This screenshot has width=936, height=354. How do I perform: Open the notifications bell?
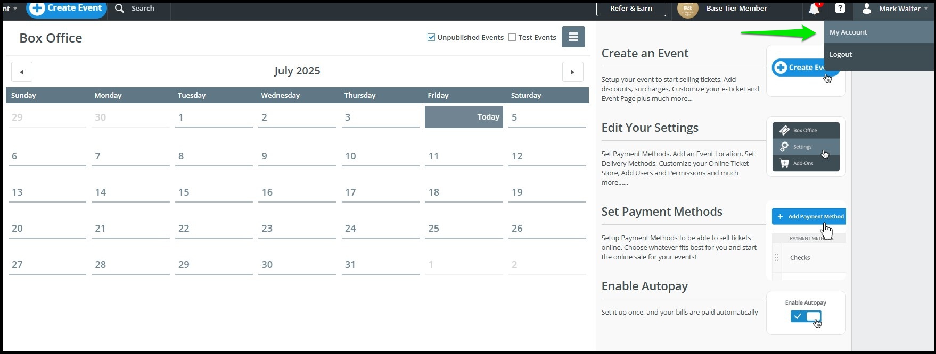click(814, 9)
